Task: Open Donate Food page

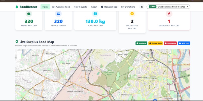Action: click(109, 7)
